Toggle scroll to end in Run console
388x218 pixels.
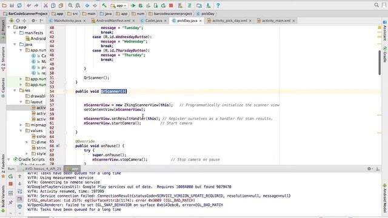tap(20, 199)
